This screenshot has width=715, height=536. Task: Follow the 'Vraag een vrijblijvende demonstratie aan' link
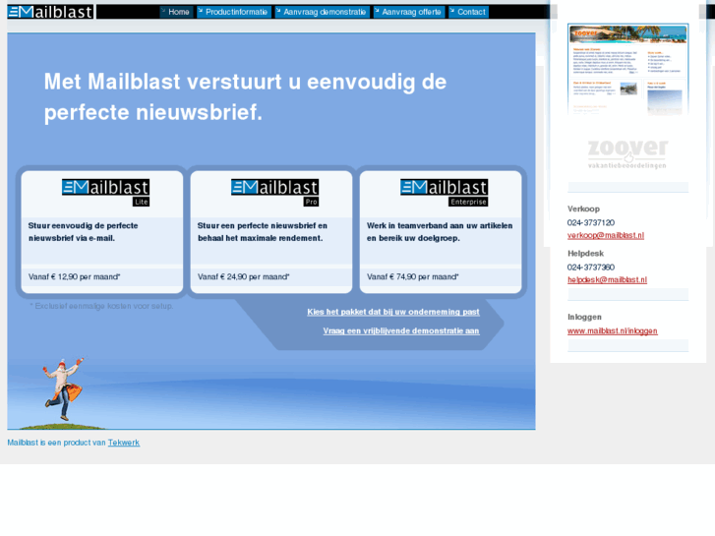401,331
